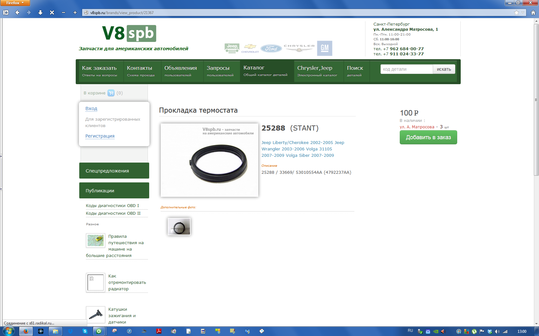This screenshot has width=539, height=336.
Task: Open the Windows Start button
Action: (x=9, y=331)
